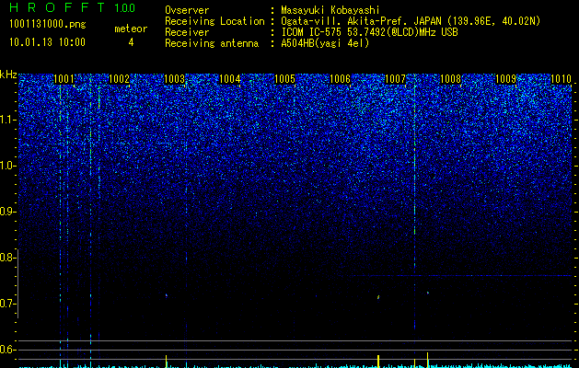Click the 1002 time marker
This screenshot has height=368, width=579.
point(120,78)
